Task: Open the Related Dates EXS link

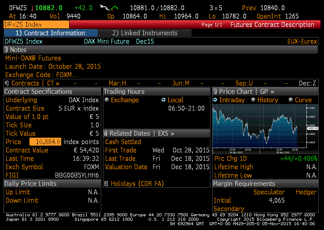Action: tap(139, 133)
